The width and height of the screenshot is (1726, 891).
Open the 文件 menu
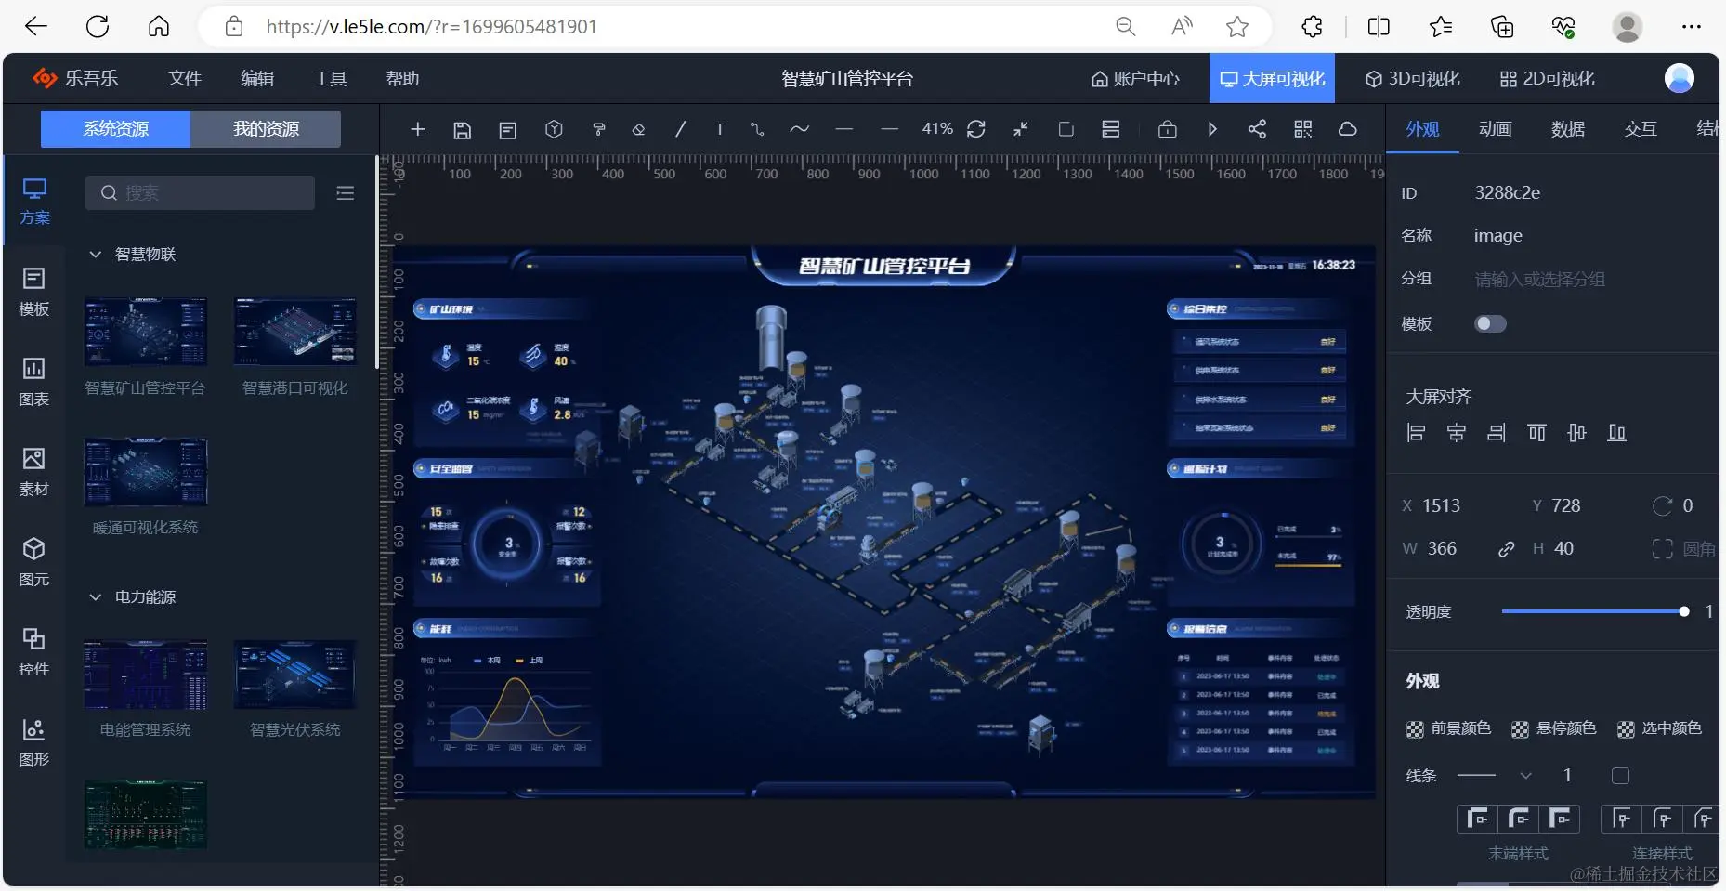[x=185, y=78]
